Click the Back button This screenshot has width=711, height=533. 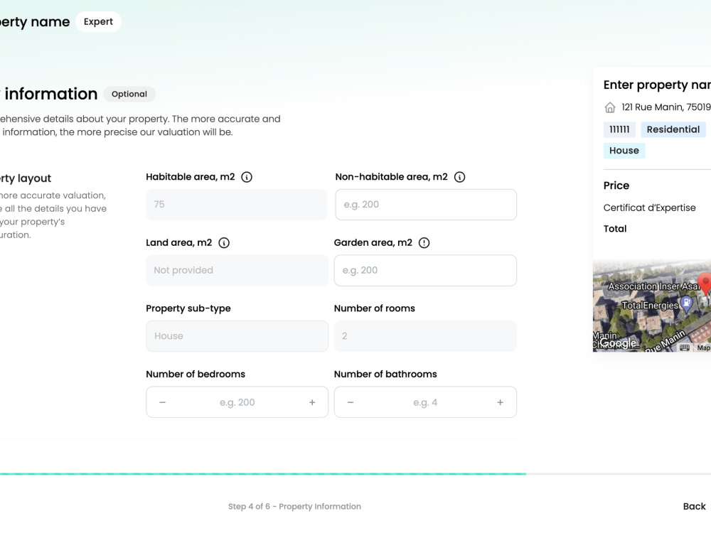pyautogui.click(x=694, y=506)
